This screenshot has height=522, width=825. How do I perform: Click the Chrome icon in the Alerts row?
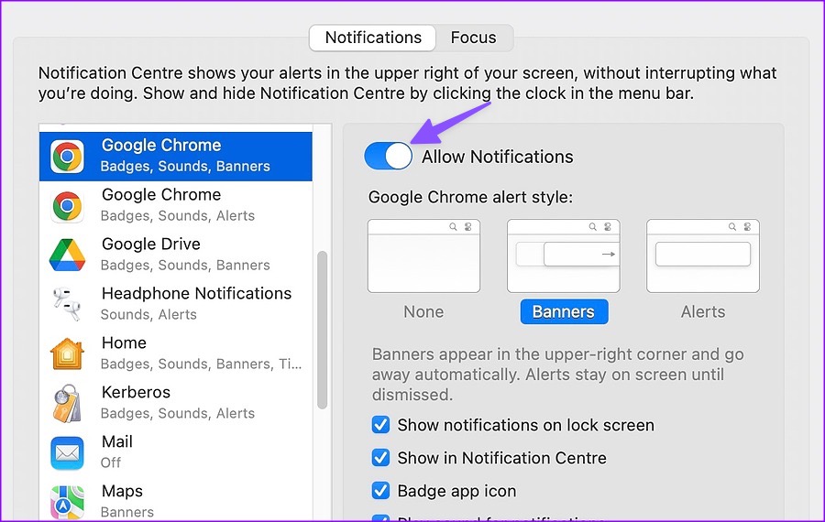coord(67,205)
